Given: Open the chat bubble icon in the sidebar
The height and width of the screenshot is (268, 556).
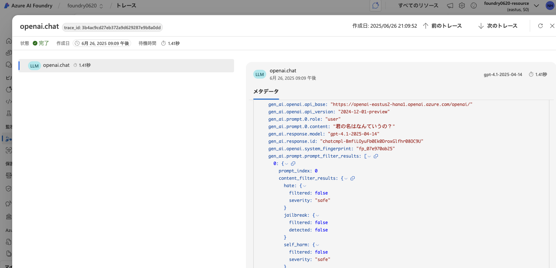Looking at the screenshot, I should pos(9,65).
